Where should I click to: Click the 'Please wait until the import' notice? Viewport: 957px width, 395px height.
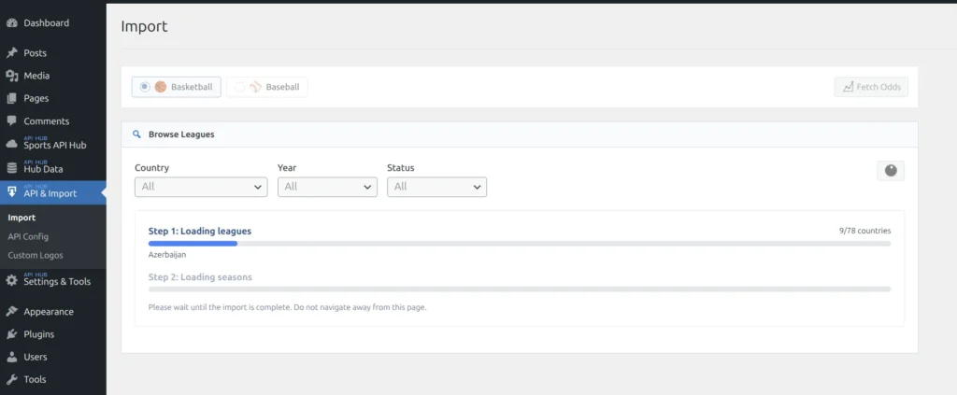coord(288,307)
